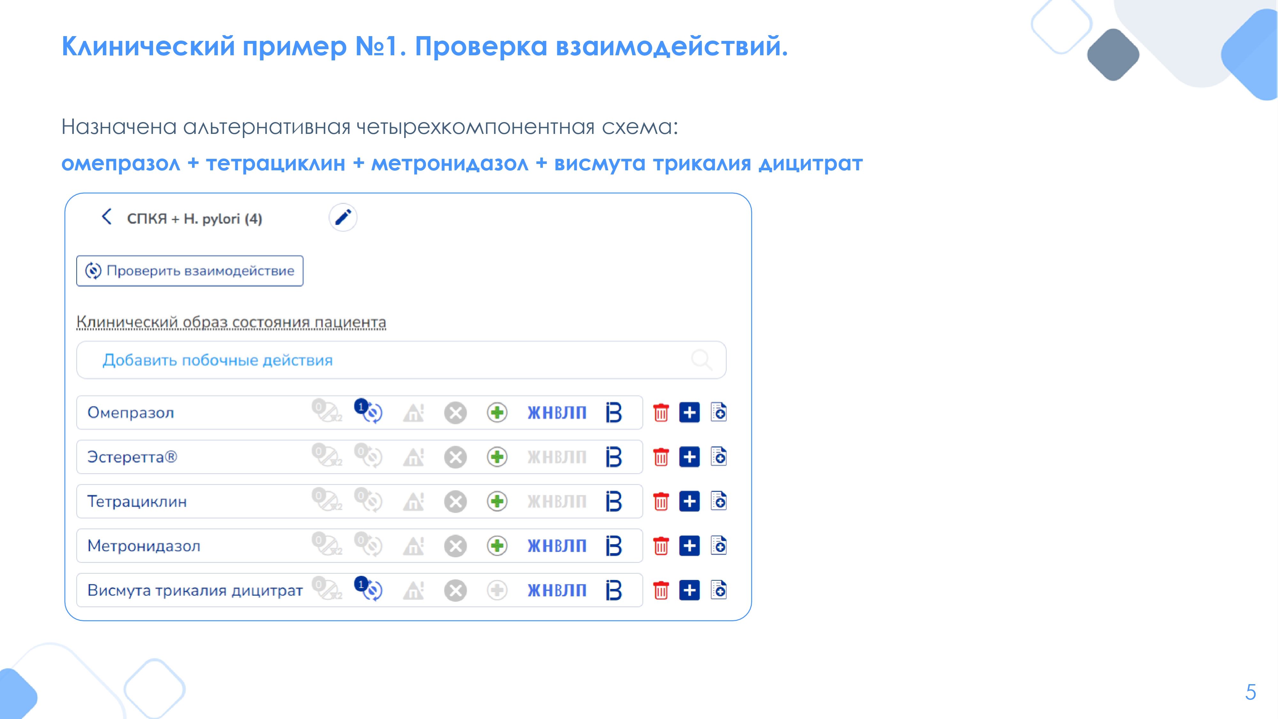Delete Омепразол with red trash icon

[x=661, y=412]
